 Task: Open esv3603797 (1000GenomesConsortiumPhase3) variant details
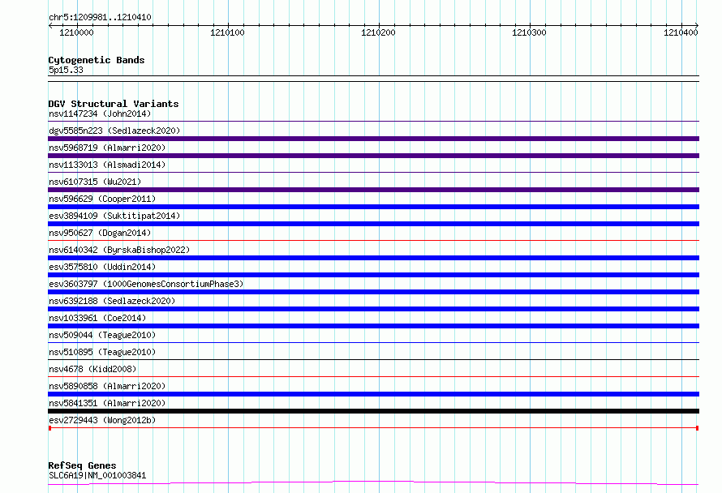[x=146, y=284]
